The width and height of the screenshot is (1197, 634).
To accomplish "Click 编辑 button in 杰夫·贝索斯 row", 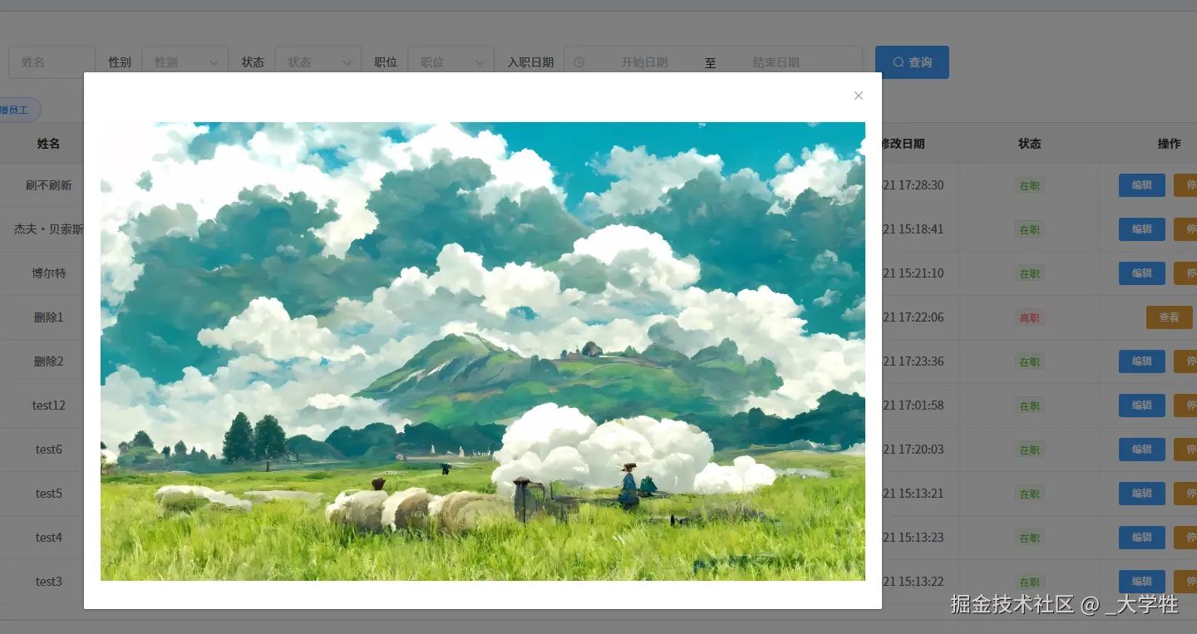I will click(1142, 229).
